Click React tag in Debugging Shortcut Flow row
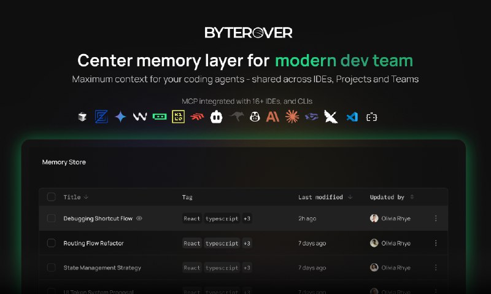The width and height of the screenshot is (491, 294). pos(192,219)
